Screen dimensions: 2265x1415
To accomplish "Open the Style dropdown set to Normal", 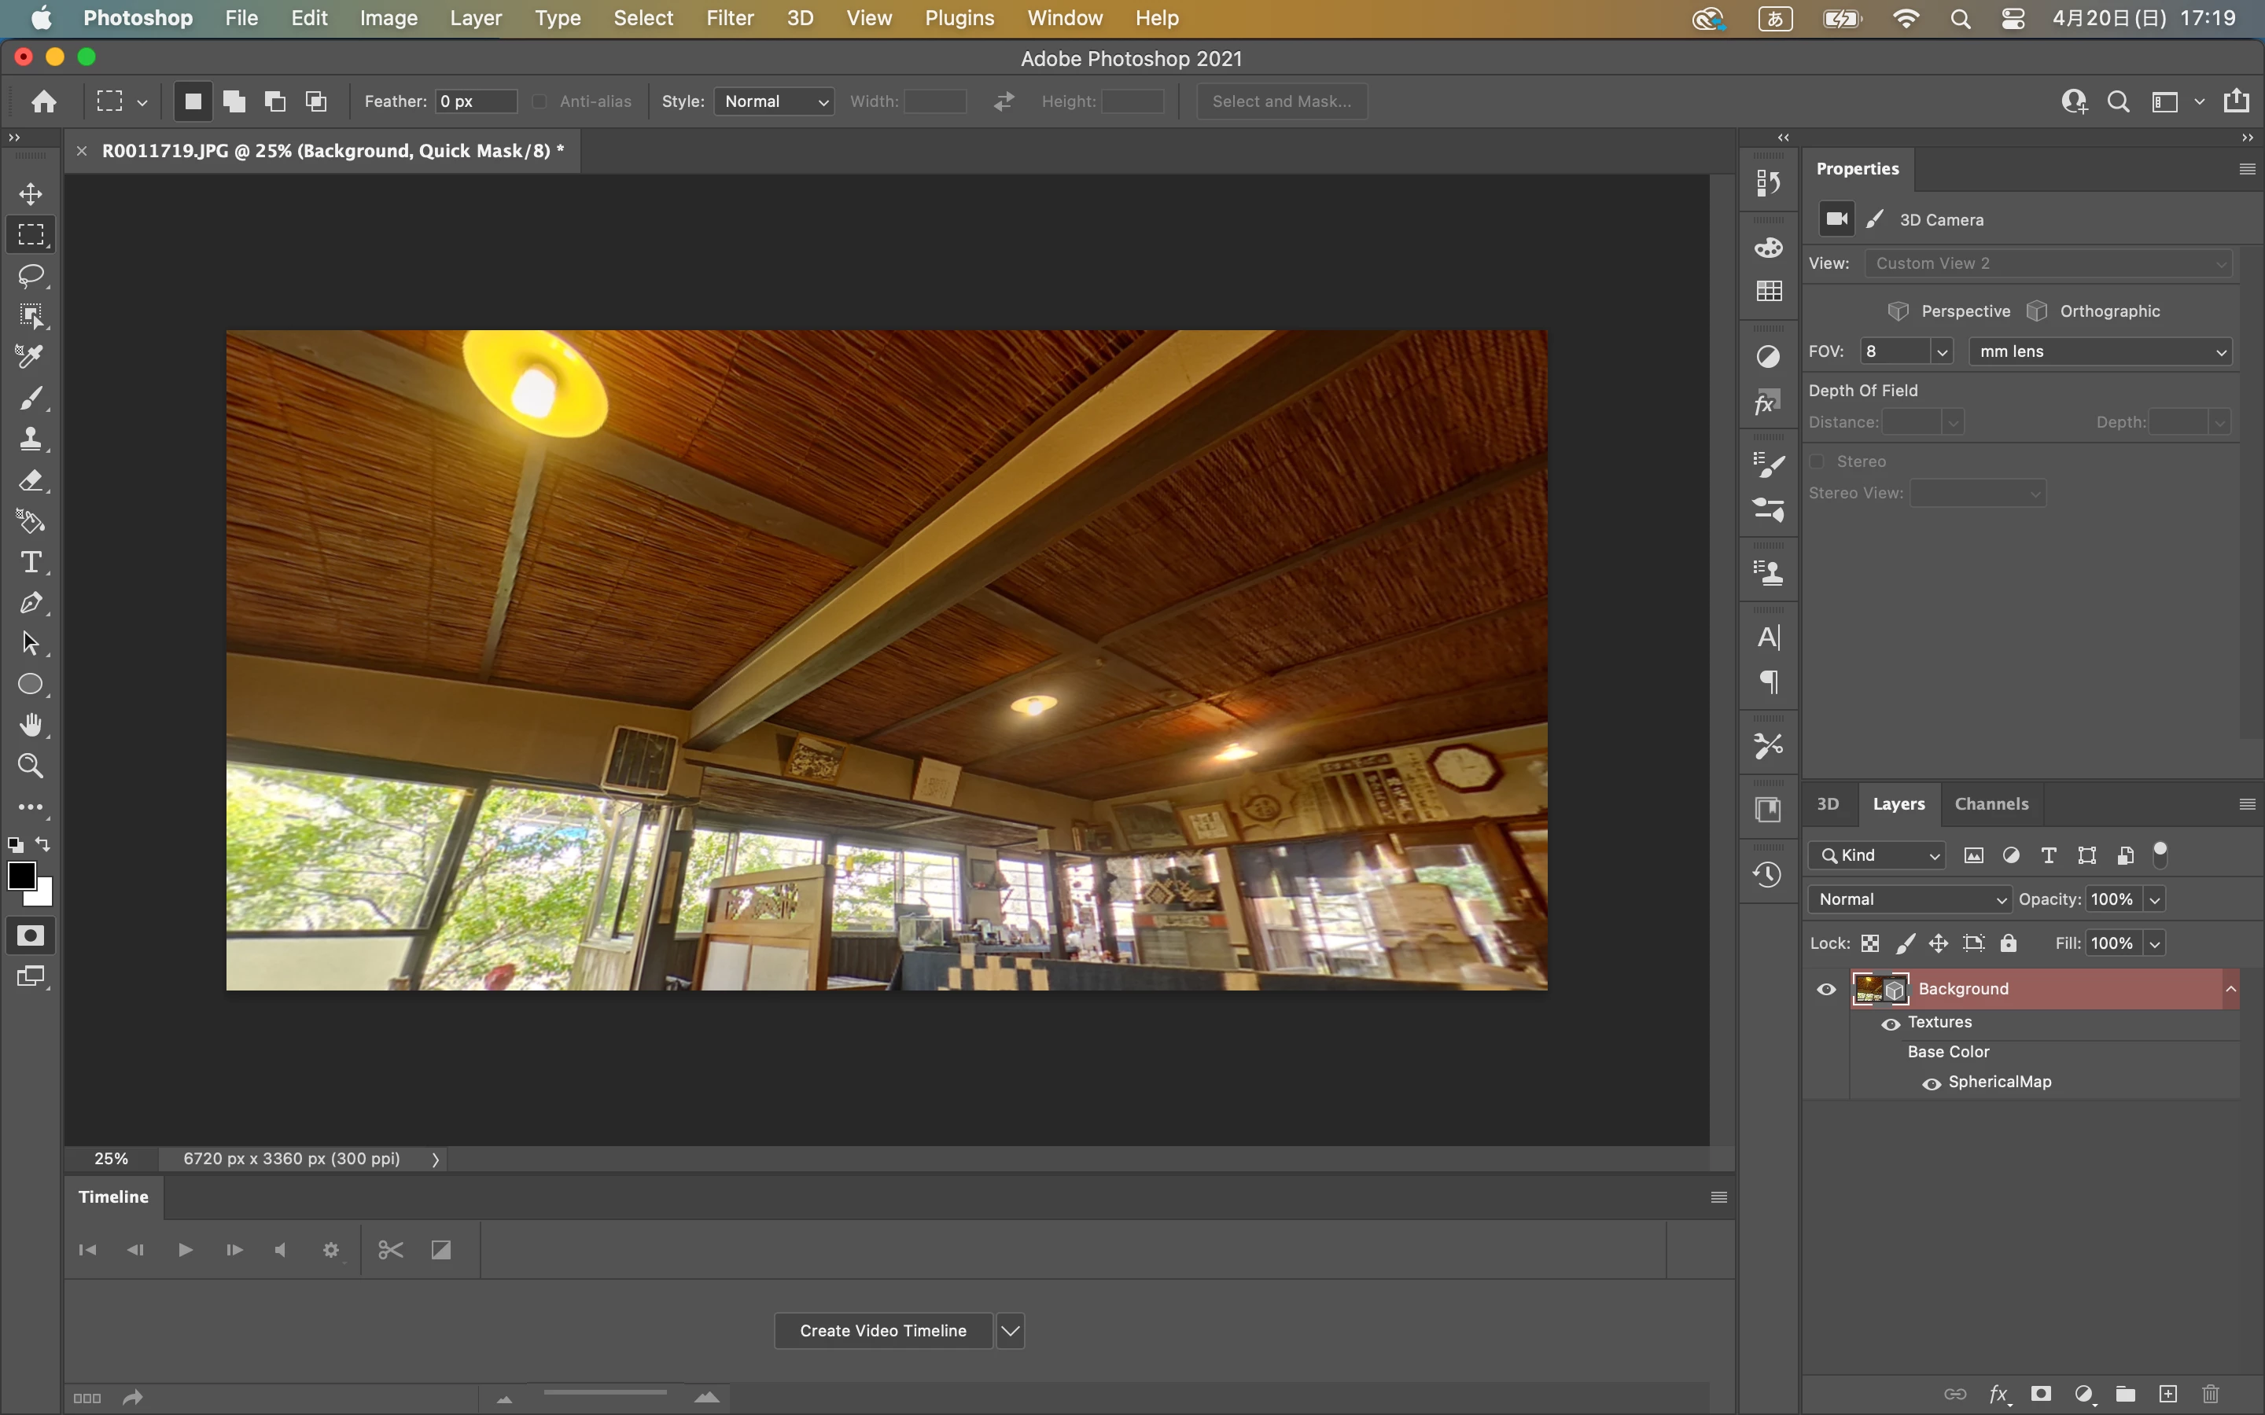I will [x=774, y=101].
